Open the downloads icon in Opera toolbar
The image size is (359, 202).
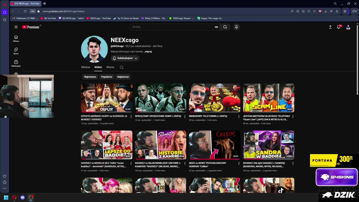click(x=326, y=11)
